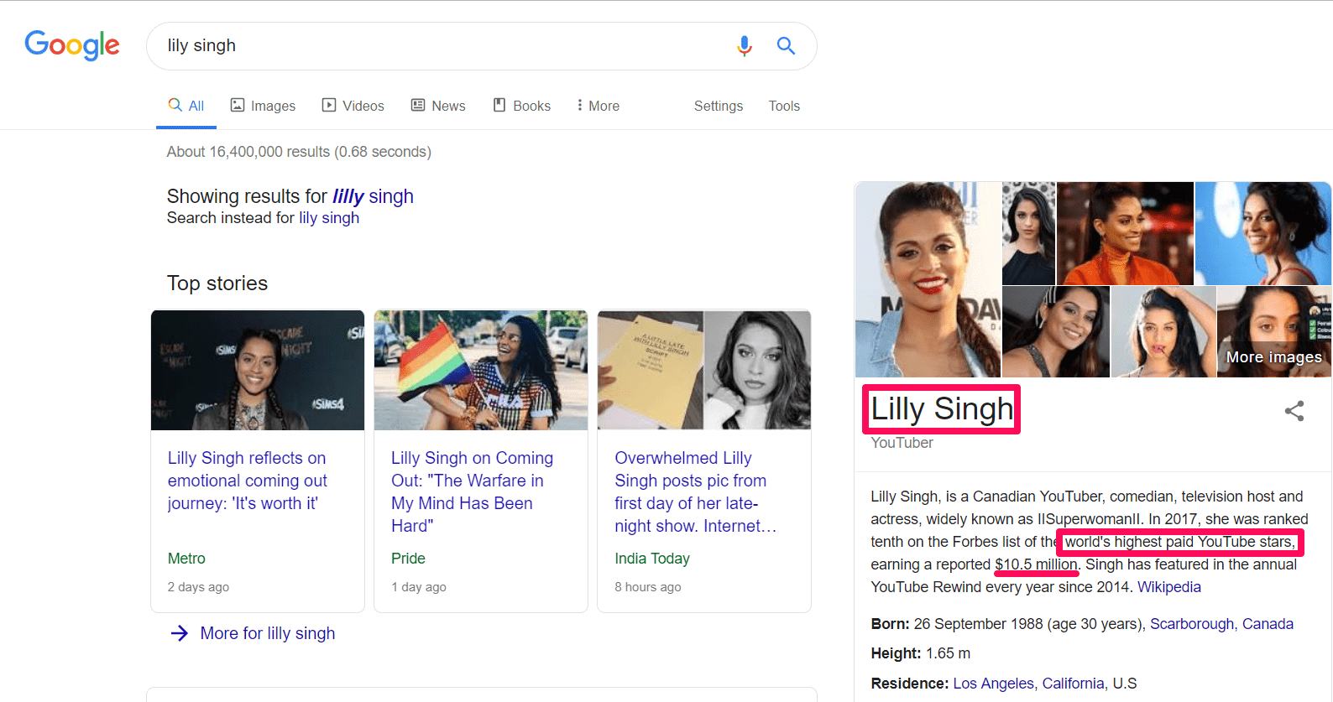The image size is (1333, 702).
Task: Open the Pride story on Coming Out
Action: [471, 491]
